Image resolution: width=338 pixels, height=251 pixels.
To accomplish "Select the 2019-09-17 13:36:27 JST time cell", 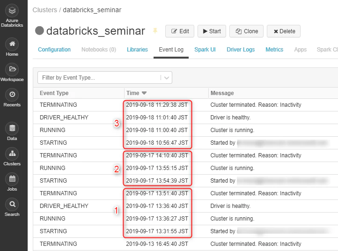I will pyautogui.click(x=157, y=219).
